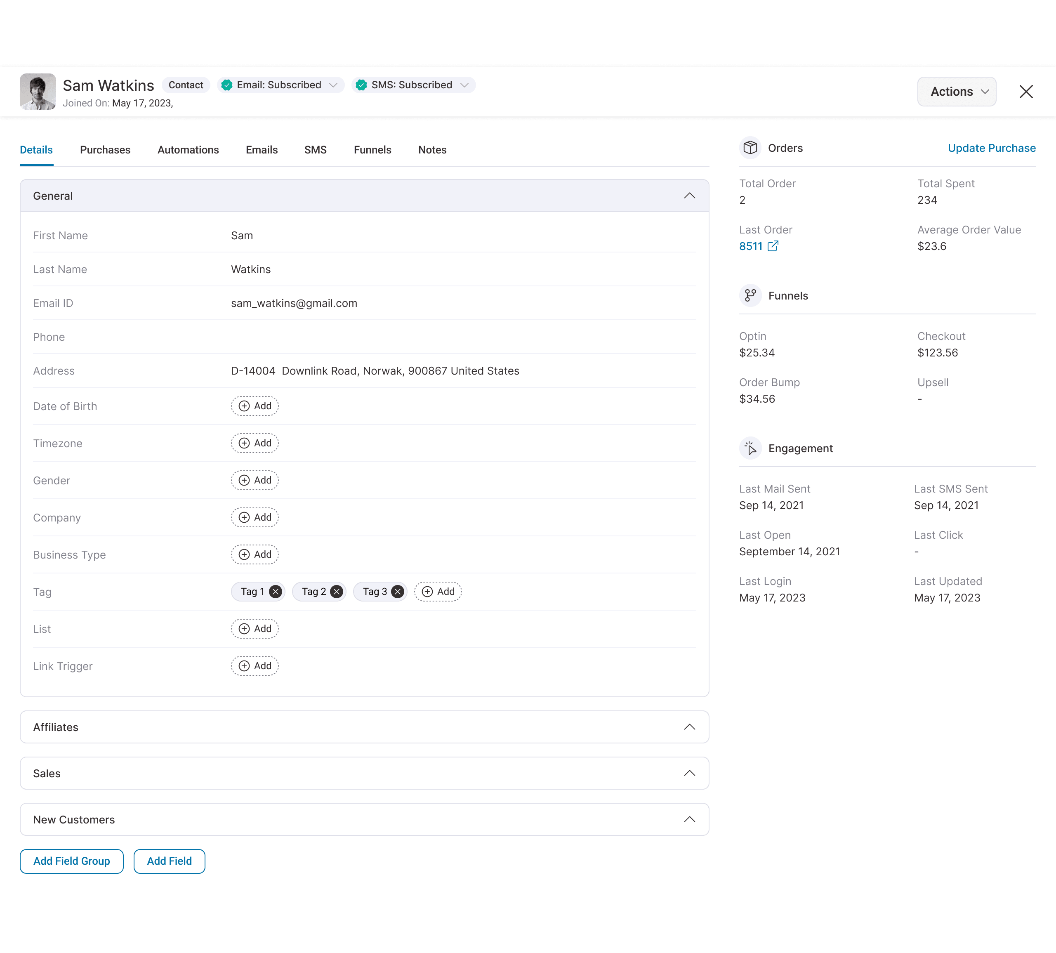Click Add Field Group button
This screenshot has height=953, width=1056.
[72, 861]
